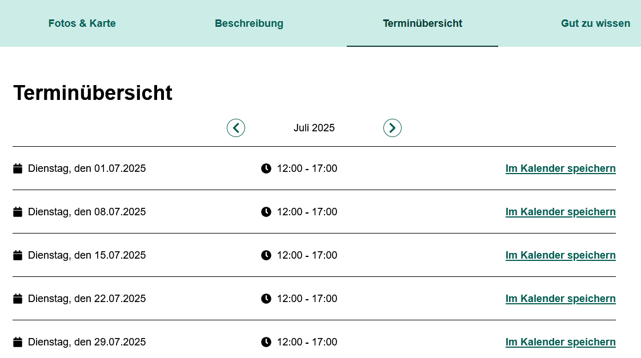Click clock icon in the 01.07.2025 row
The width and height of the screenshot is (641, 358).
[266, 168]
